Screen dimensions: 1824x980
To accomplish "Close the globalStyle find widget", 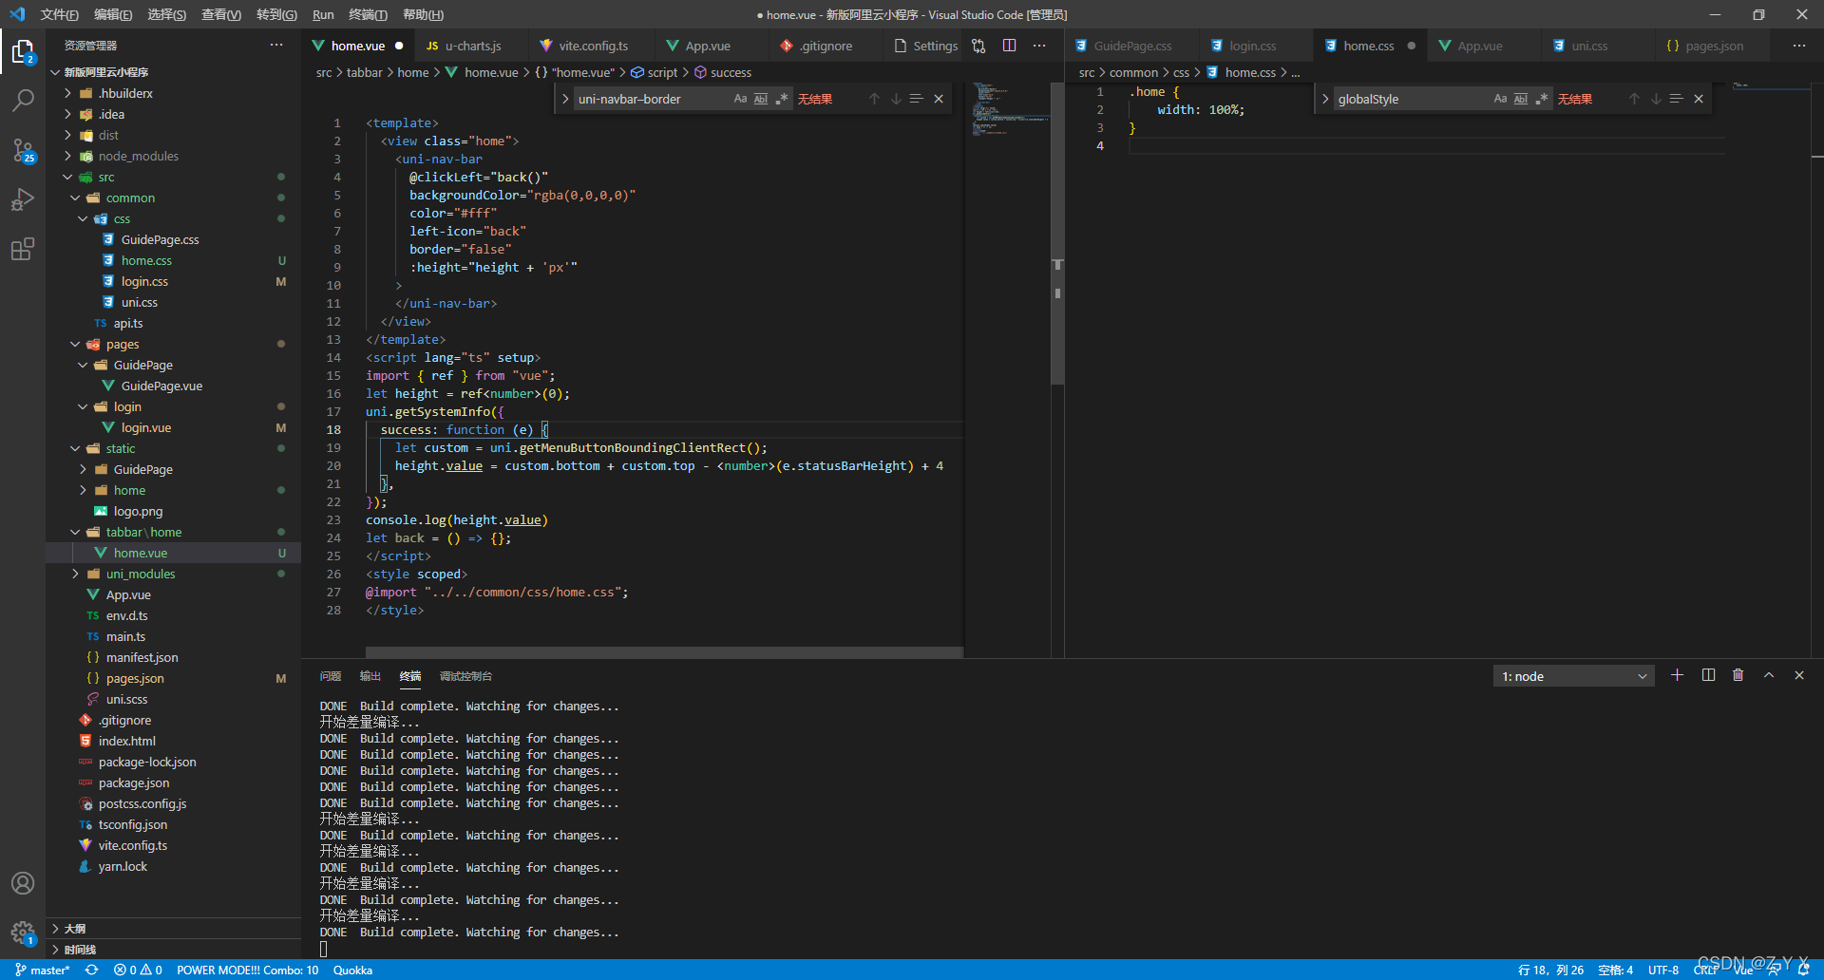I will 1699,99.
